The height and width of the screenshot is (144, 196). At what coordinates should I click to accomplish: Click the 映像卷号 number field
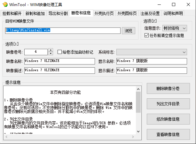pyautogui.click(x=36, y=52)
